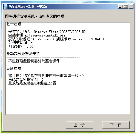136x134 pixels.
Task: Proceed with the 下一步 button
Action: point(116,125)
